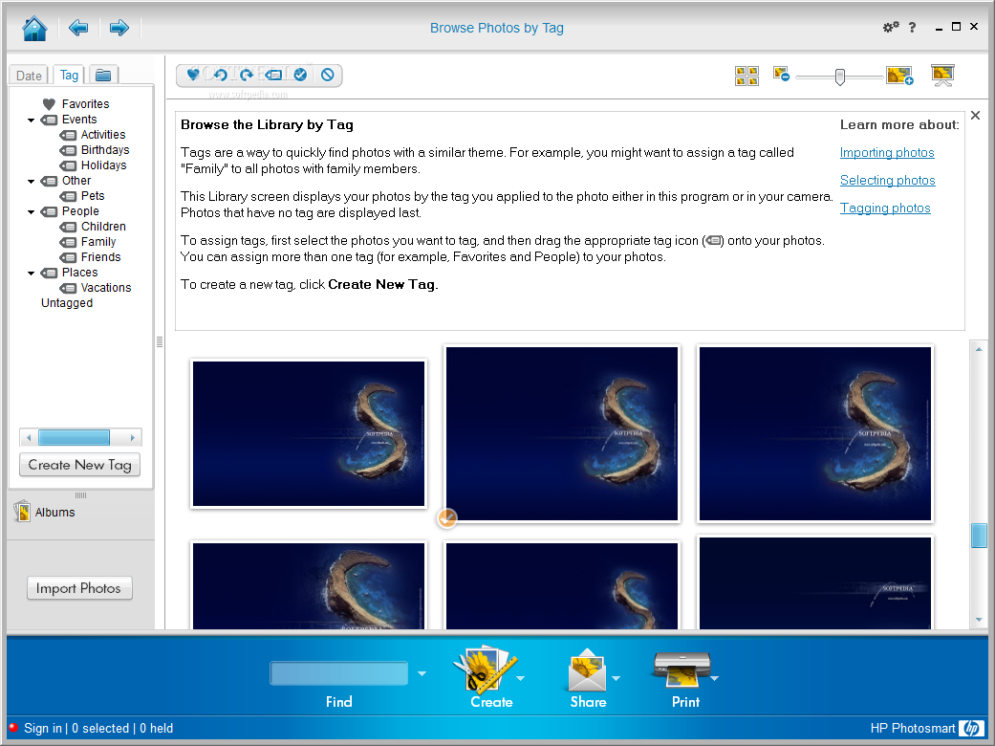The width and height of the screenshot is (995, 746).
Task: Open the Importing photos link
Action: tap(886, 152)
